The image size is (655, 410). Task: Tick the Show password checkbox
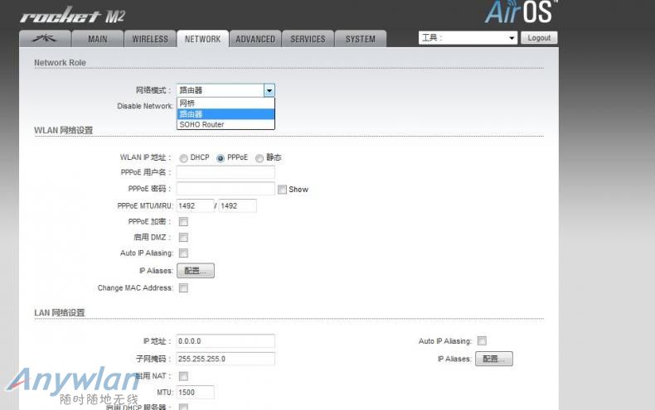[x=283, y=190]
